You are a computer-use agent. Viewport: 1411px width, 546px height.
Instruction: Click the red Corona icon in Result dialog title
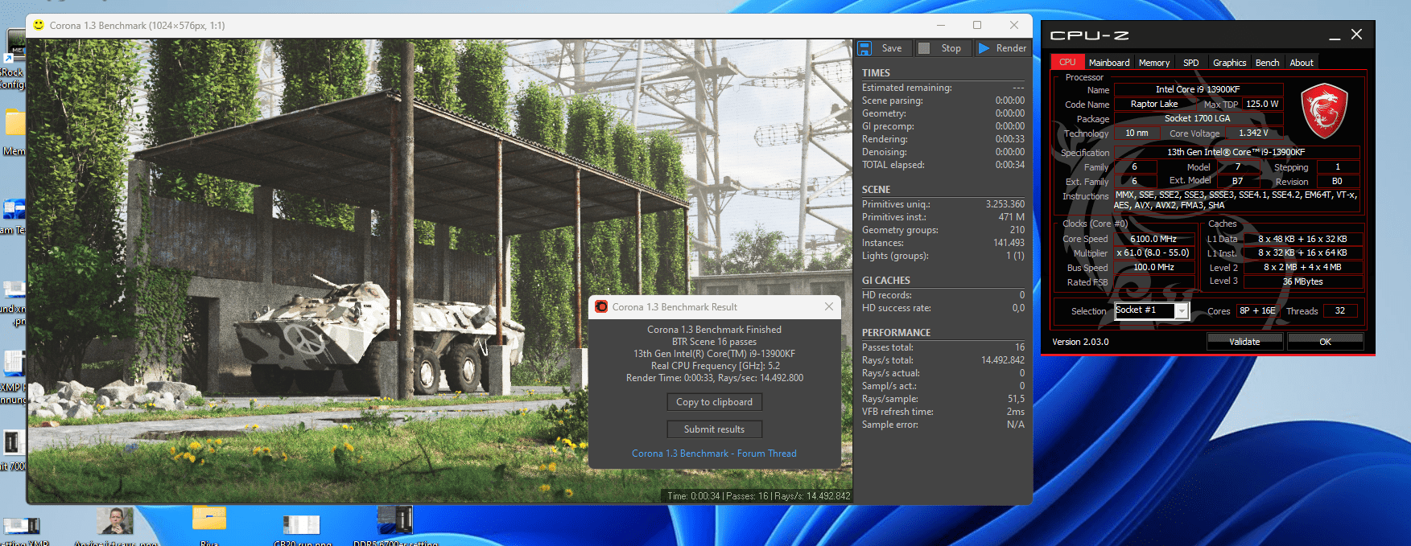(x=601, y=306)
